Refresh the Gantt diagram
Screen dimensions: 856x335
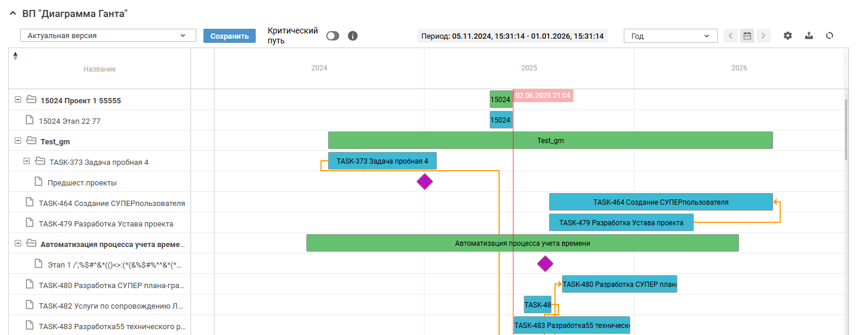pyautogui.click(x=830, y=36)
